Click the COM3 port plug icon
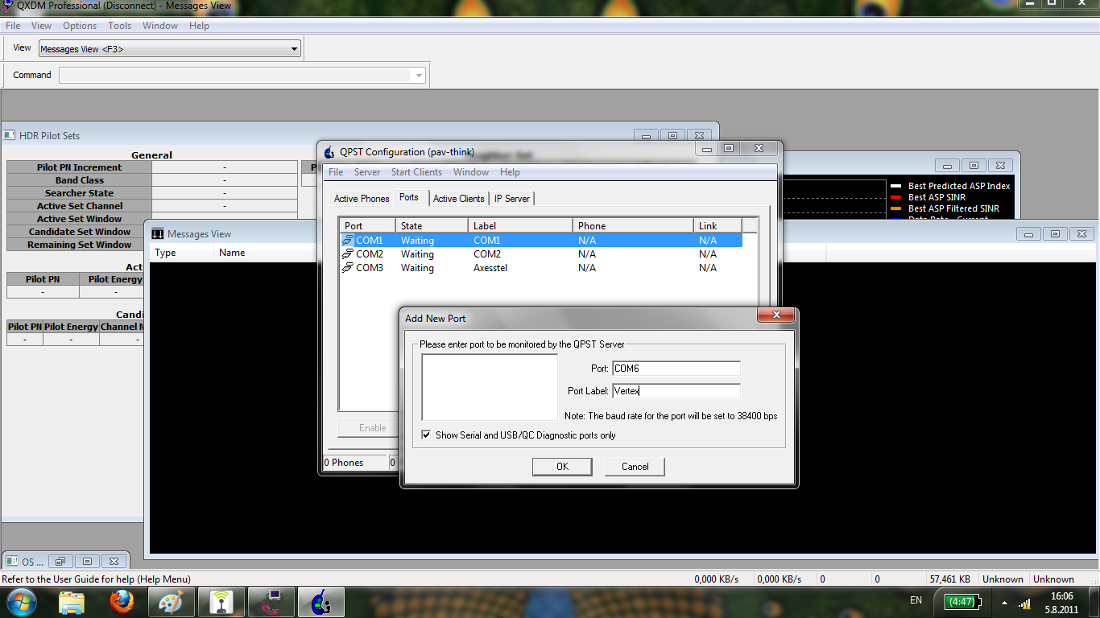Screen dimensions: 1100x618 [x=348, y=268]
